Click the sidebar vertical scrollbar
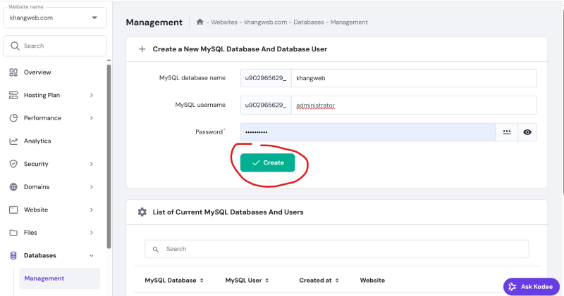The image size is (564, 296). [x=109, y=156]
